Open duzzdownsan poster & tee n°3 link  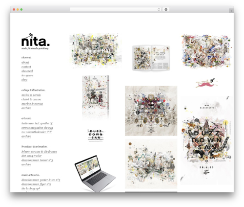coord(41,180)
